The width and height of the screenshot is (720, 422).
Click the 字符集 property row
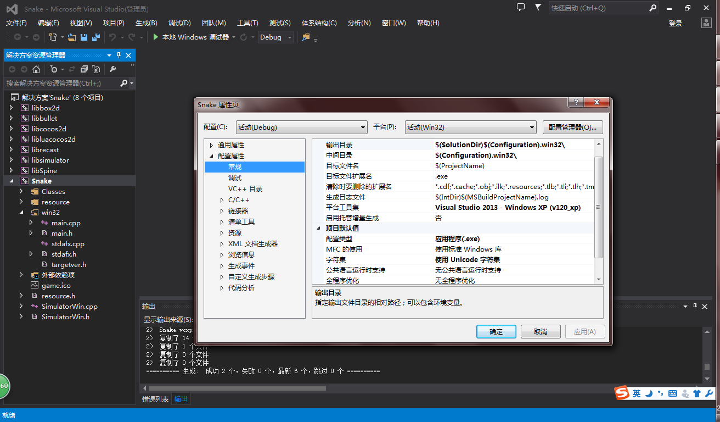coord(453,260)
